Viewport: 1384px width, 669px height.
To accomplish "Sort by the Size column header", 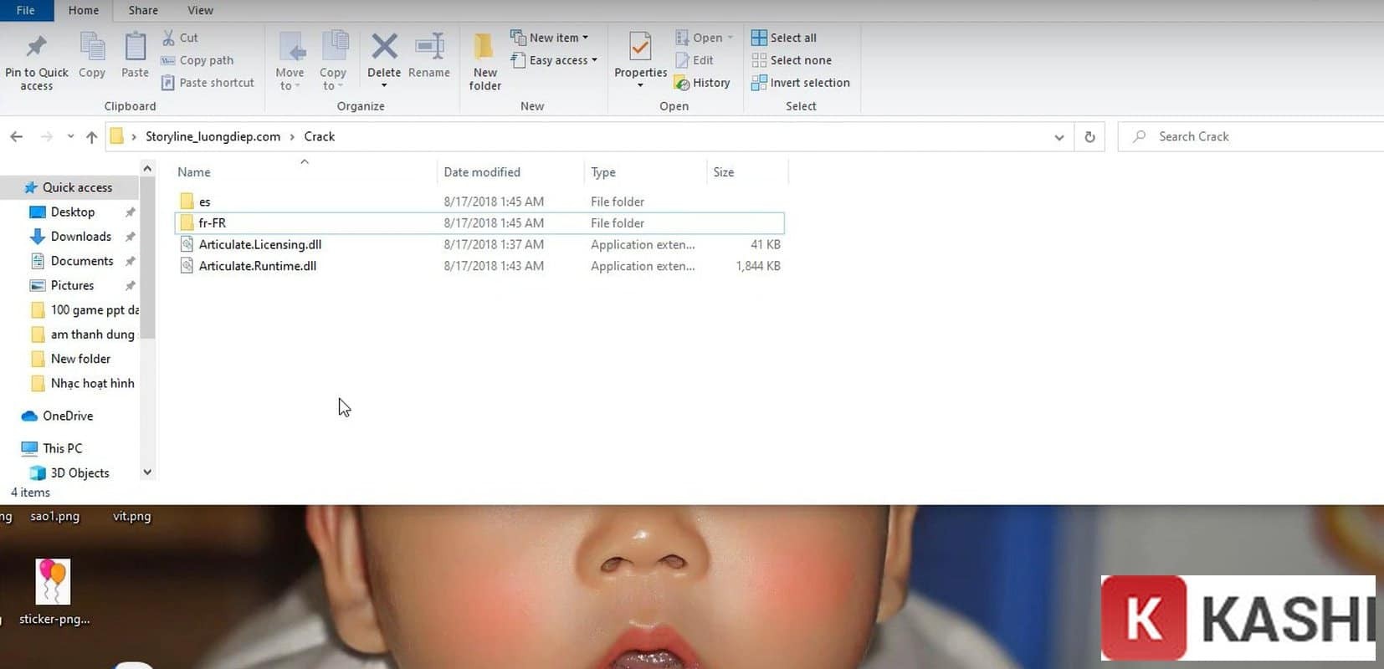I will [x=724, y=172].
